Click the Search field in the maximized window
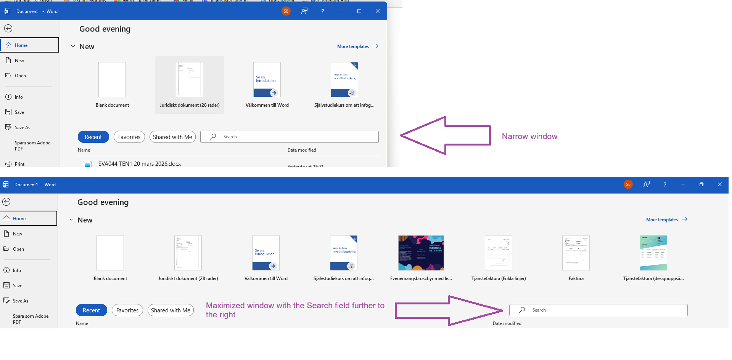 pos(598,310)
